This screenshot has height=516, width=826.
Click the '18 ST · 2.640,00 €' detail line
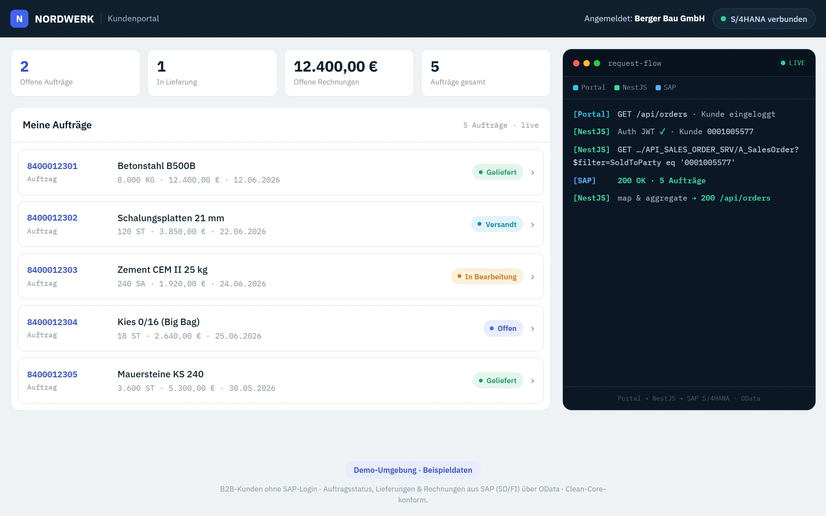[189, 336]
